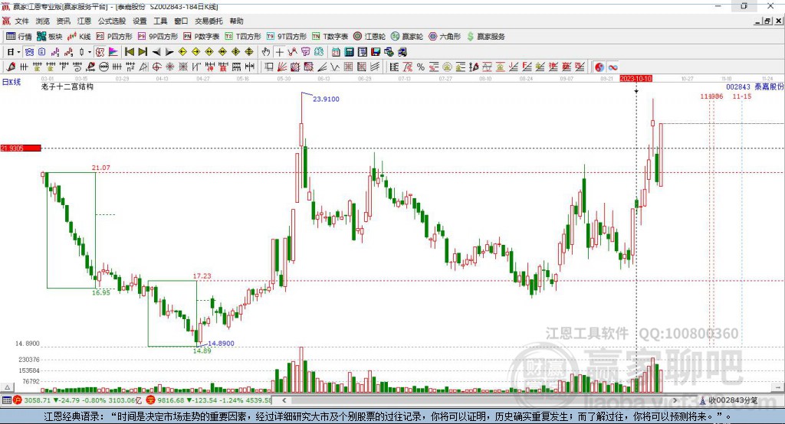Select the red crosshair circle tool

[x=156, y=67]
